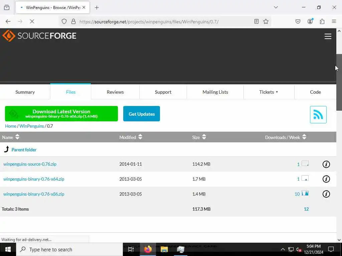Open download stats graph for x64.zip row

[305, 178]
